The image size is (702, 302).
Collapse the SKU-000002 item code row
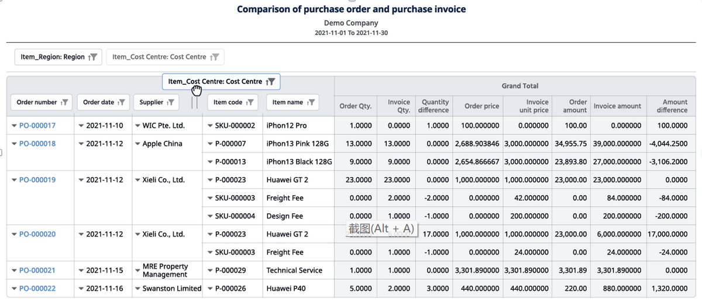210,126
